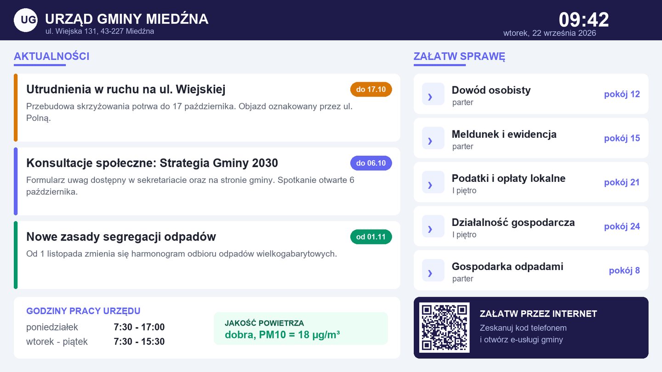The image size is (662, 372).
Task: Click the UG logo circle in header
Action: (26, 20)
